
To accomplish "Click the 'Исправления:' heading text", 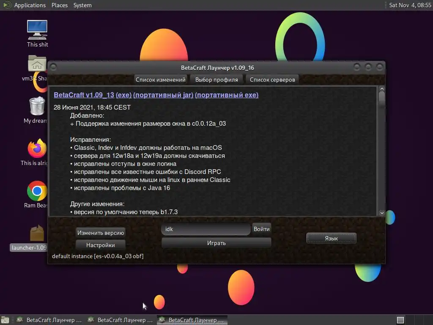I will (x=90, y=140).
